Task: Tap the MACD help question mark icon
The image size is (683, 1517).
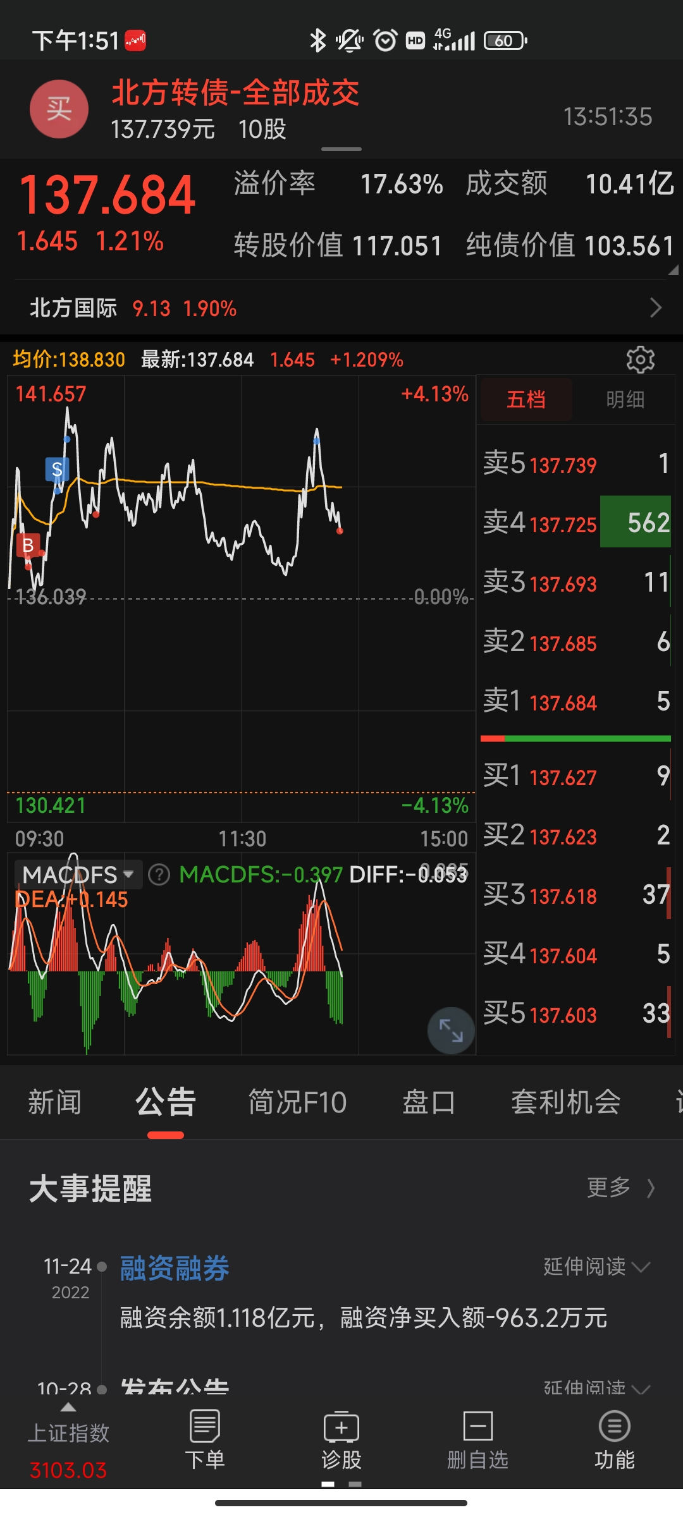Action: click(x=159, y=875)
